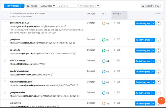Select the seedandspark.com row checkbox
This screenshot has height=108, width=166.
[5, 71]
